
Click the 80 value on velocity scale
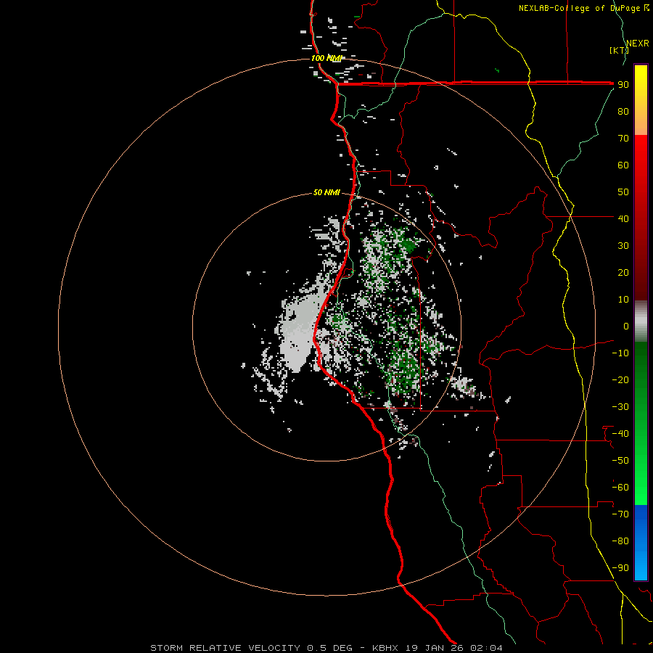[x=623, y=112]
